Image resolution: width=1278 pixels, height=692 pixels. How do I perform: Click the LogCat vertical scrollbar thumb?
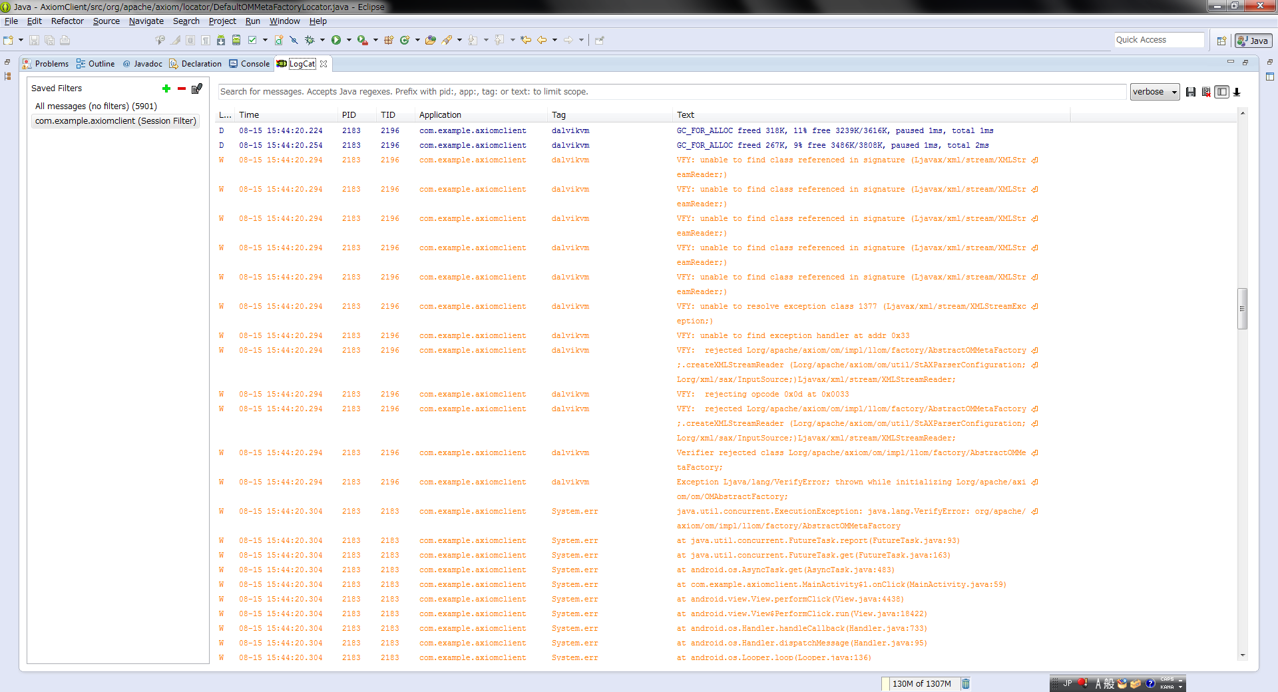[x=1242, y=309]
